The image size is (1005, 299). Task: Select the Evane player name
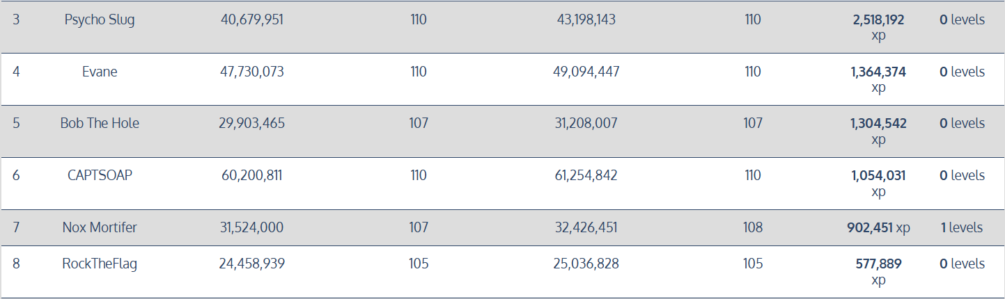pyautogui.click(x=100, y=72)
